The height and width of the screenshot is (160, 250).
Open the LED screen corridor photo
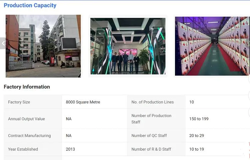pos(212,46)
